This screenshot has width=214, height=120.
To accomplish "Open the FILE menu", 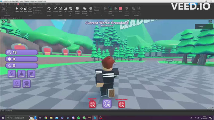I will pyautogui.click(x=3, y=4).
